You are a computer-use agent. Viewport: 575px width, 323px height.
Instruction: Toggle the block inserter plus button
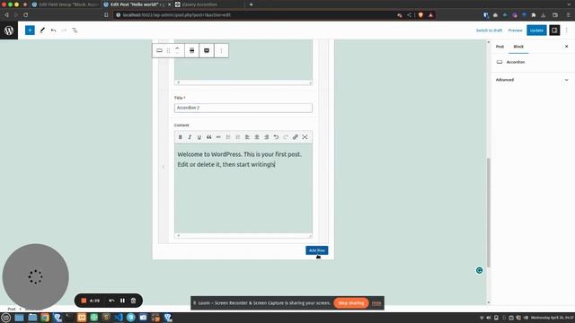30,31
